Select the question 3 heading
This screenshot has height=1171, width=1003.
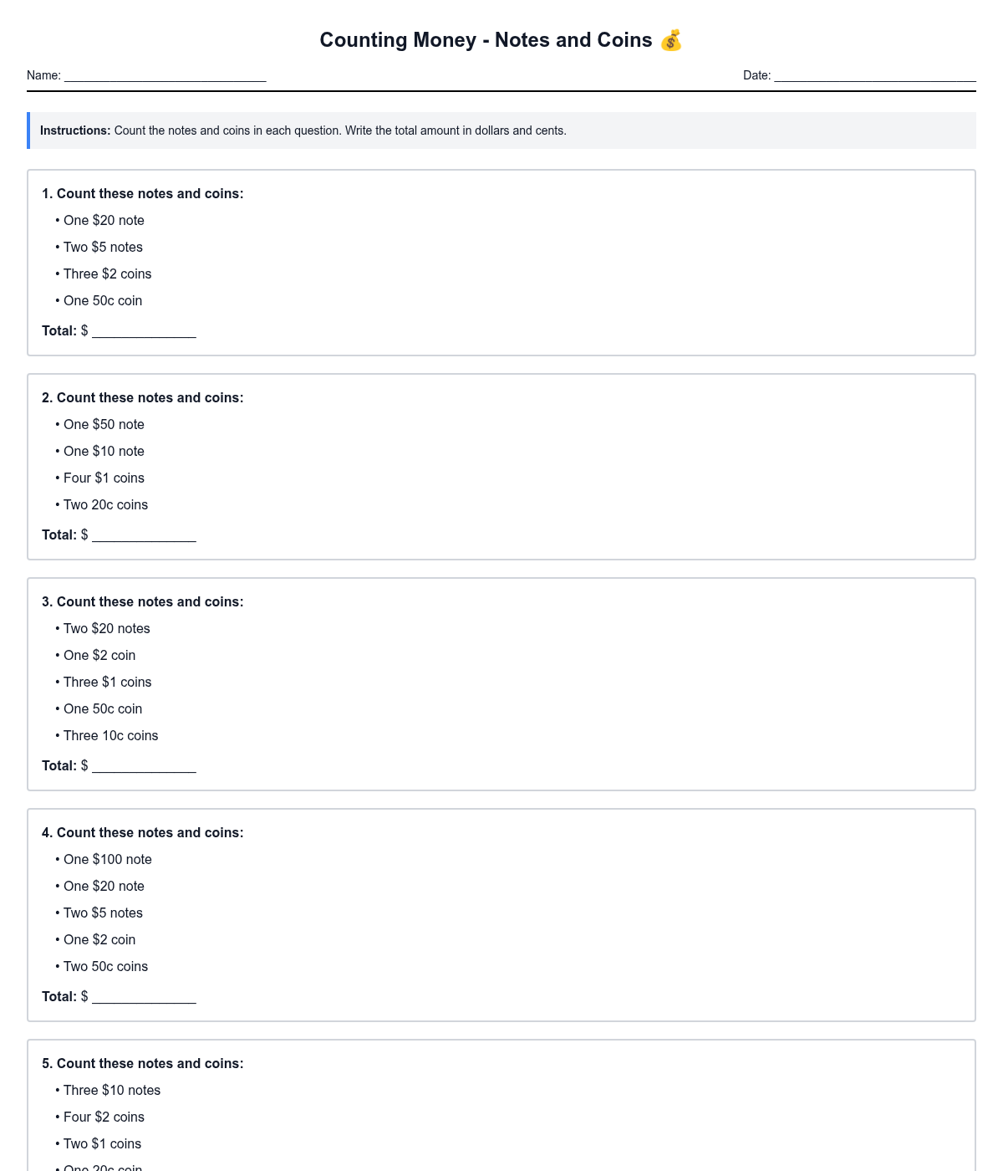[143, 602]
